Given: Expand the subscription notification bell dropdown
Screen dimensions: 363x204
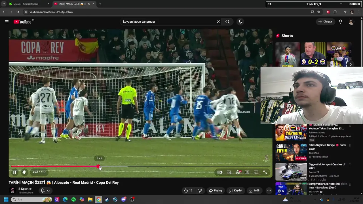Looking at the screenshot, I should pos(45,191).
